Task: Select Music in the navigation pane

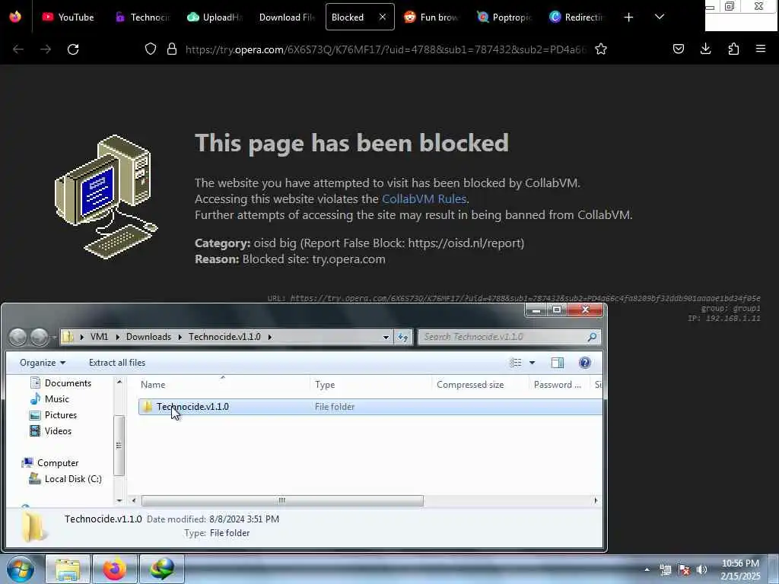Action: 50,398
